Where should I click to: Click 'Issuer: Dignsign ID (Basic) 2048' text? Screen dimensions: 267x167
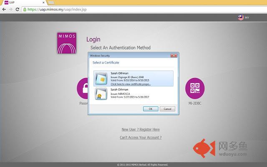point(127,77)
